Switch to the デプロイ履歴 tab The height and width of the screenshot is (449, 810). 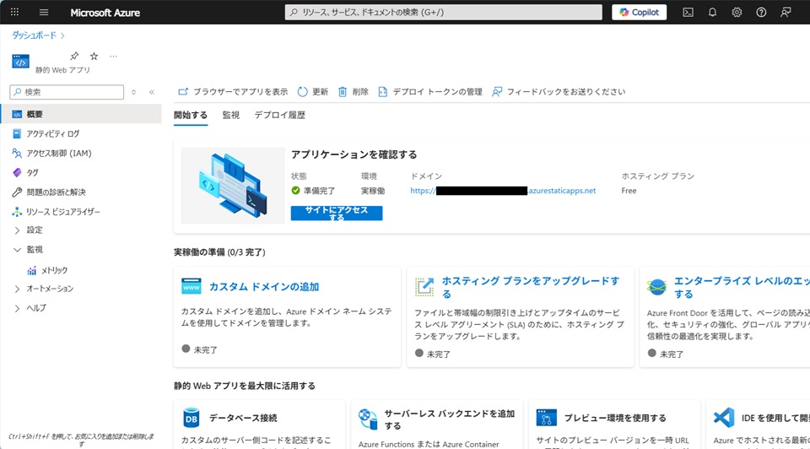(x=279, y=115)
